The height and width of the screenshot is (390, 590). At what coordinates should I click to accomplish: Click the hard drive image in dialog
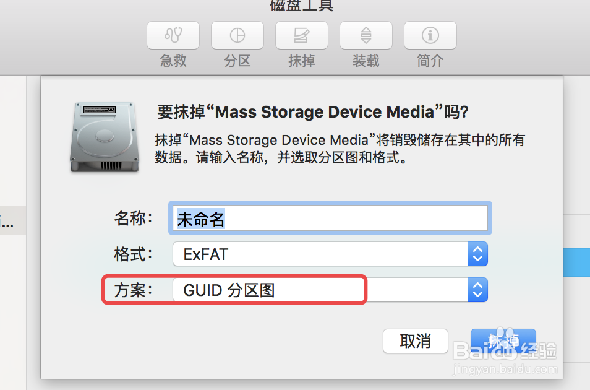[x=105, y=137]
